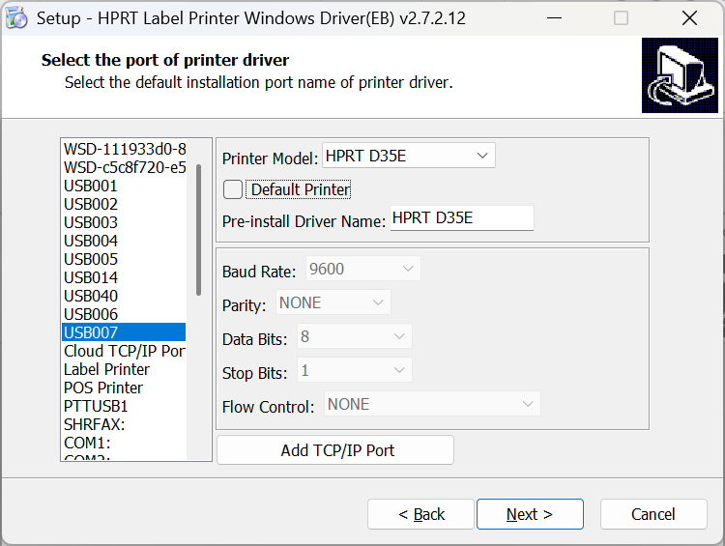Viewport: 725px width, 546px height.
Task: Open the Printer Model dropdown
Action: pos(409,156)
